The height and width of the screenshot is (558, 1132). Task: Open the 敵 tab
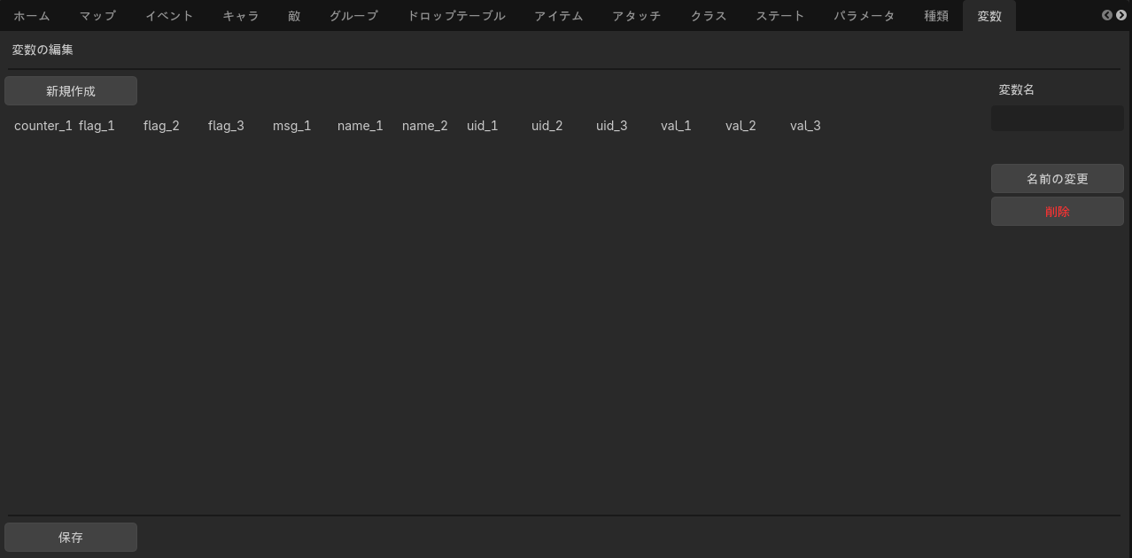[x=294, y=16]
